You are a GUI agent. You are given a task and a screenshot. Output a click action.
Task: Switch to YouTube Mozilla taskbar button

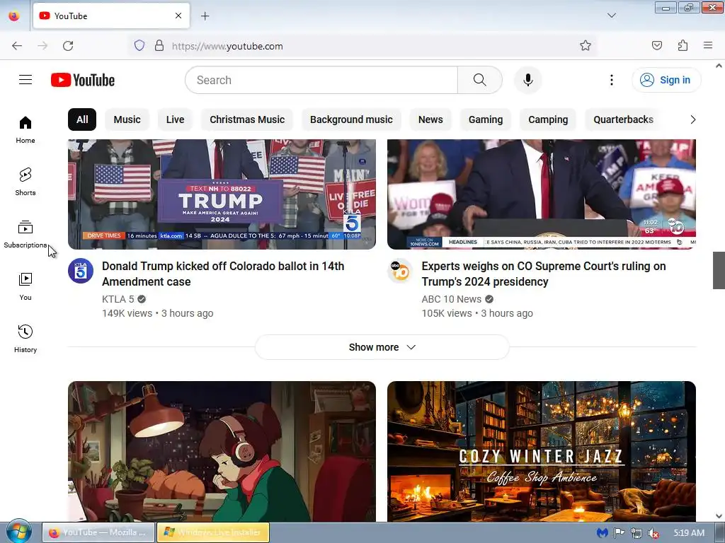click(98, 532)
